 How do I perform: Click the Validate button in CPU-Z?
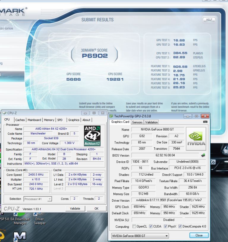(75, 208)
